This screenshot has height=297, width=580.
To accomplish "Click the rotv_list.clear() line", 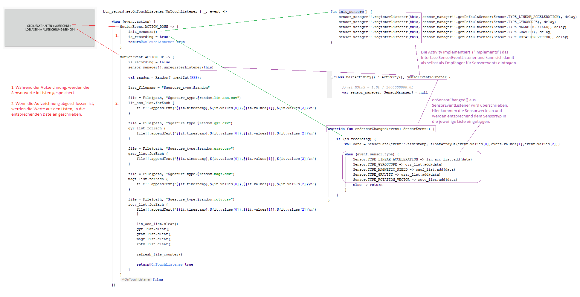I will tap(154, 244).
